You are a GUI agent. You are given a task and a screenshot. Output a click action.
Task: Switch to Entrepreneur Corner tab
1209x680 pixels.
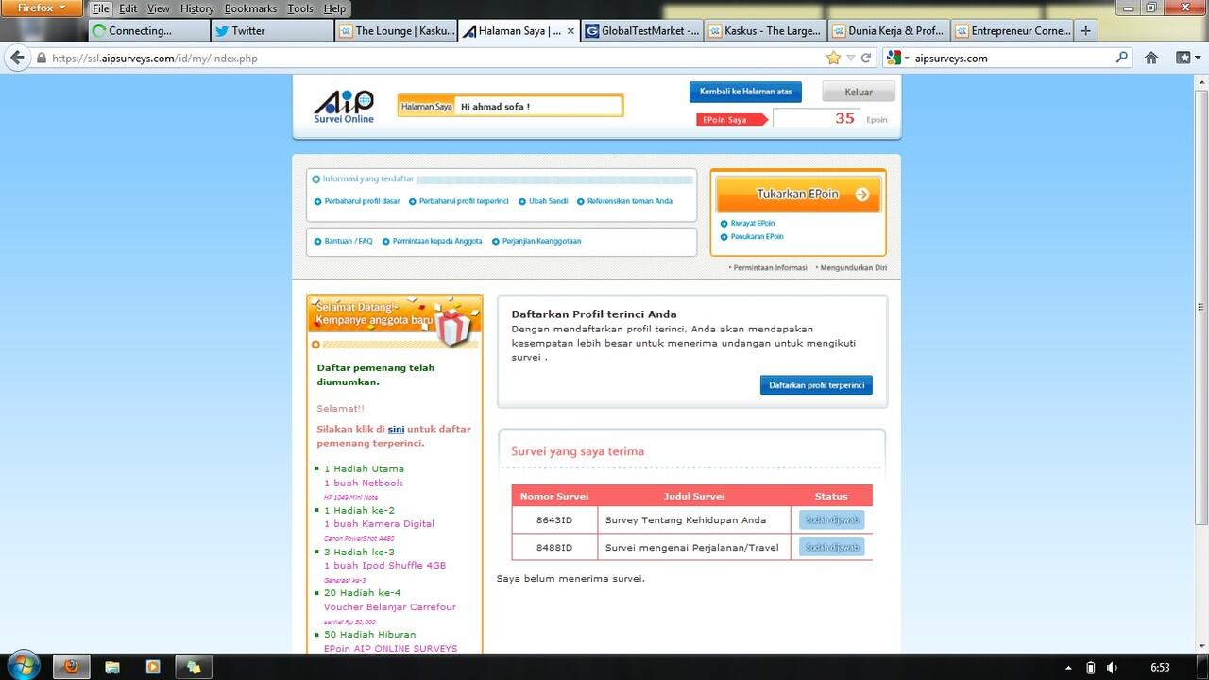(1013, 30)
